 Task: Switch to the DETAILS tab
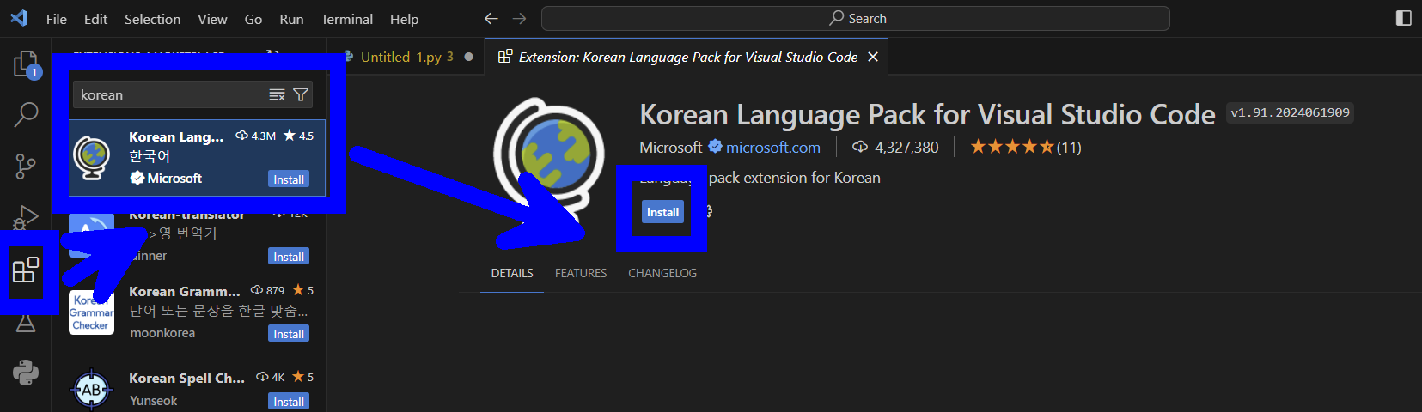pyautogui.click(x=512, y=273)
